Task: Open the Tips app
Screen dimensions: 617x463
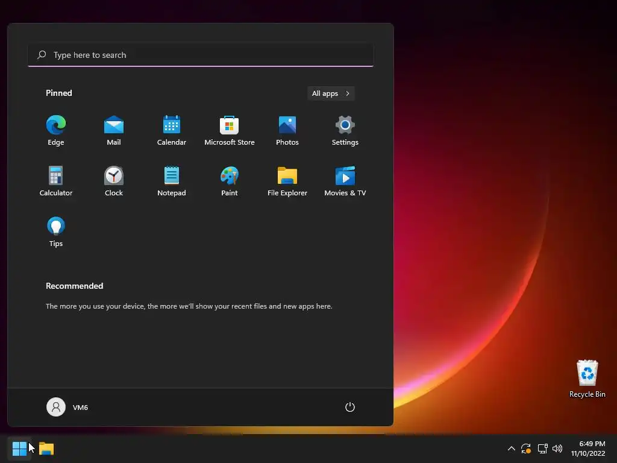Action: click(x=56, y=232)
